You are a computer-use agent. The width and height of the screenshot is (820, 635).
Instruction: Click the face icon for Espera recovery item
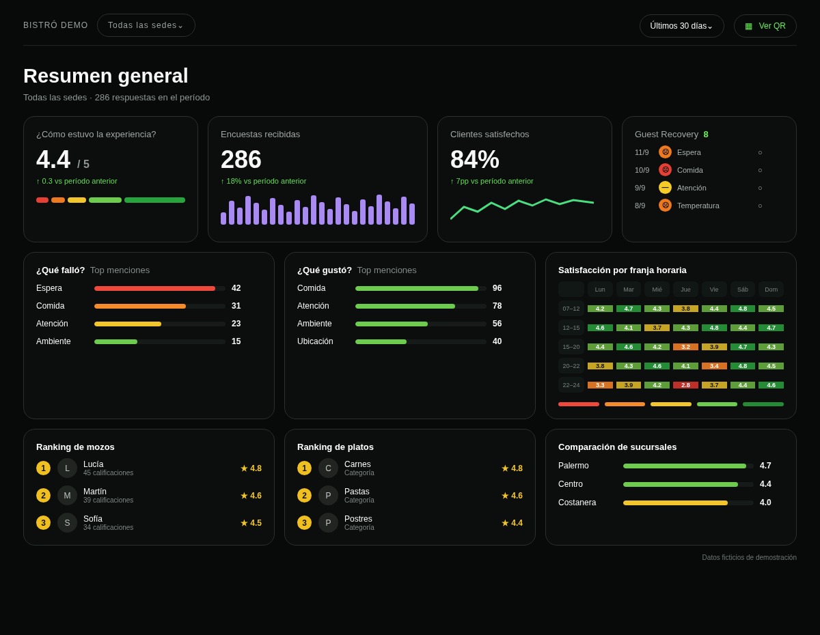coord(665,152)
